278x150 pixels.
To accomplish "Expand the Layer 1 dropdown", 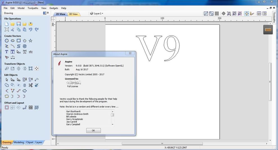I will (102, 13).
